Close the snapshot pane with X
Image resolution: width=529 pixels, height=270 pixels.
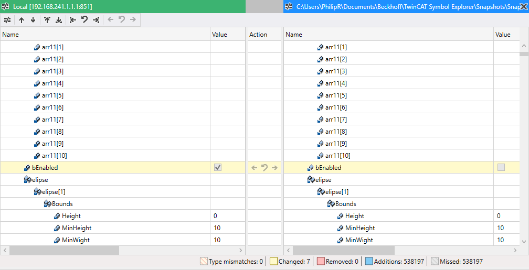[523, 6]
